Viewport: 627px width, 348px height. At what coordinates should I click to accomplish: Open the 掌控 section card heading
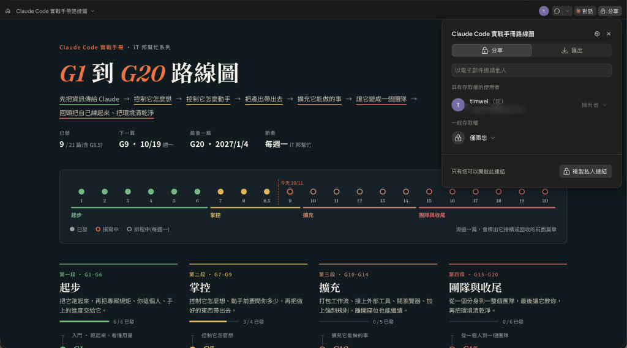[x=200, y=287]
